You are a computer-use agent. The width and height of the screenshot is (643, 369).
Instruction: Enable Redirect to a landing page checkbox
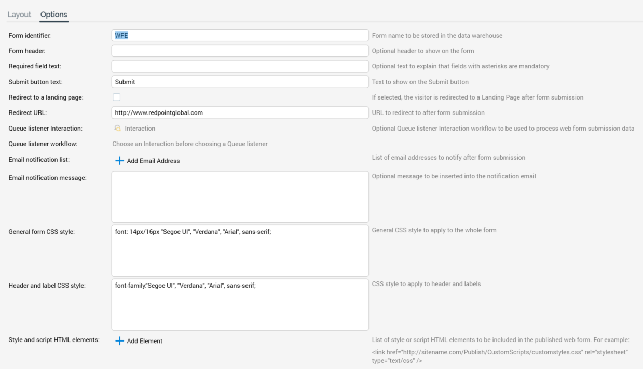pos(117,97)
